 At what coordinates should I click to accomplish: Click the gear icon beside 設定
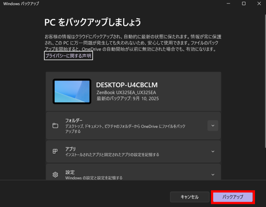(55, 175)
